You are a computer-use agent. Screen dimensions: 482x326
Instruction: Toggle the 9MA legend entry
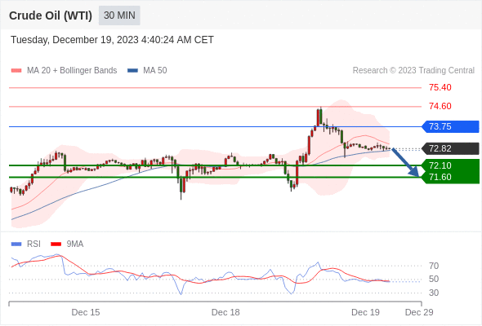coord(67,244)
